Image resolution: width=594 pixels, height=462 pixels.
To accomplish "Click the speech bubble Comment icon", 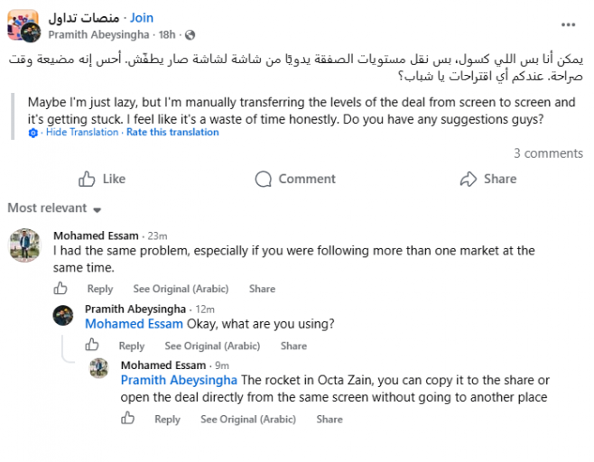I will [x=264, y=180].
